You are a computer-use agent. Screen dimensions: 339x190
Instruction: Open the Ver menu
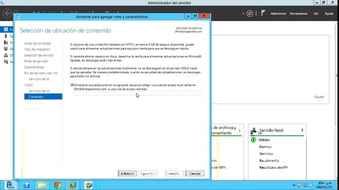[x=316, y=14]
